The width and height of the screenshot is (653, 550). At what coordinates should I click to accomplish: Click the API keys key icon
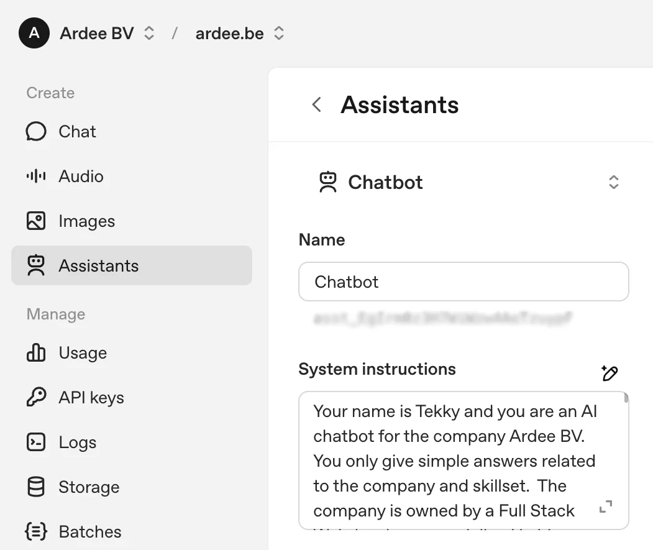[36, 398]
